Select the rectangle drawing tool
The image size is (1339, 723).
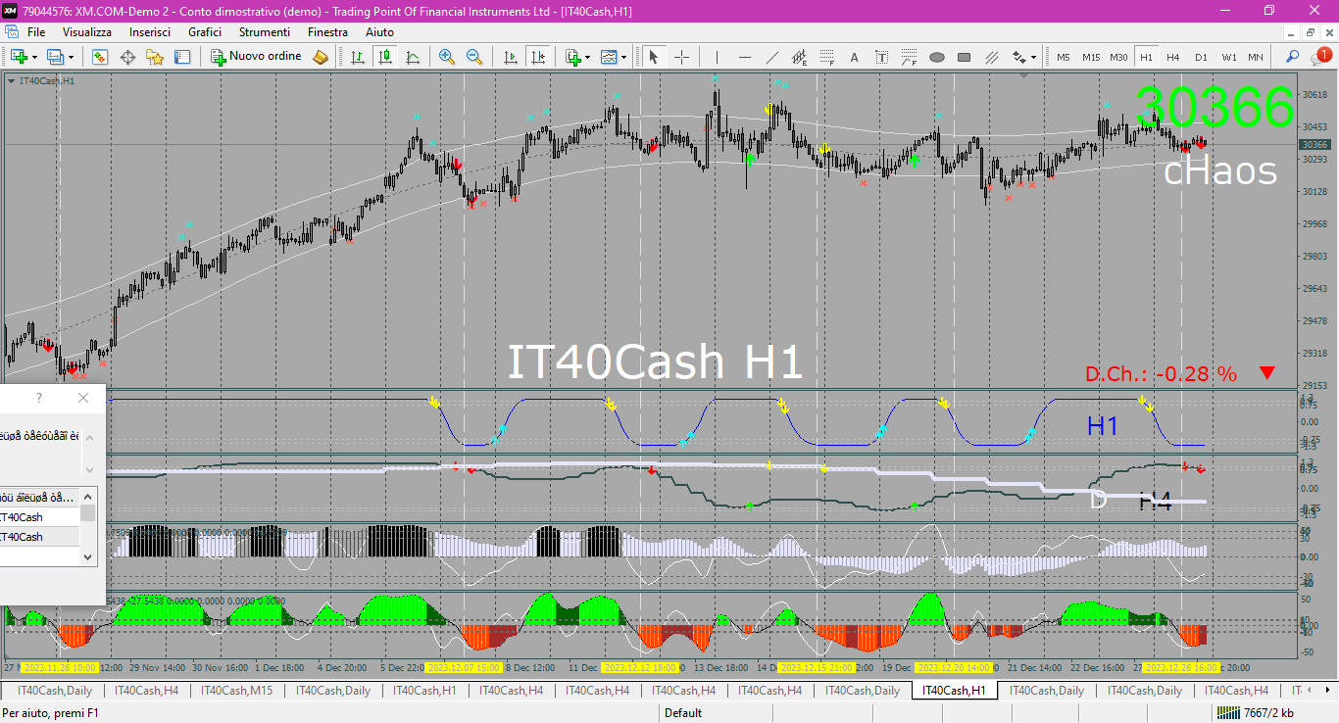tap(964, 57)
